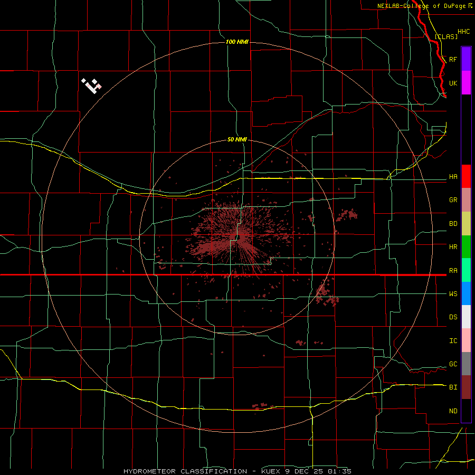The image size is (475, 475).
Task: Click the GC legend label
Action: click(x=453, y=364)
